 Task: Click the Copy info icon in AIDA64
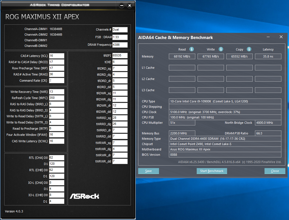(x=249, y=49)
